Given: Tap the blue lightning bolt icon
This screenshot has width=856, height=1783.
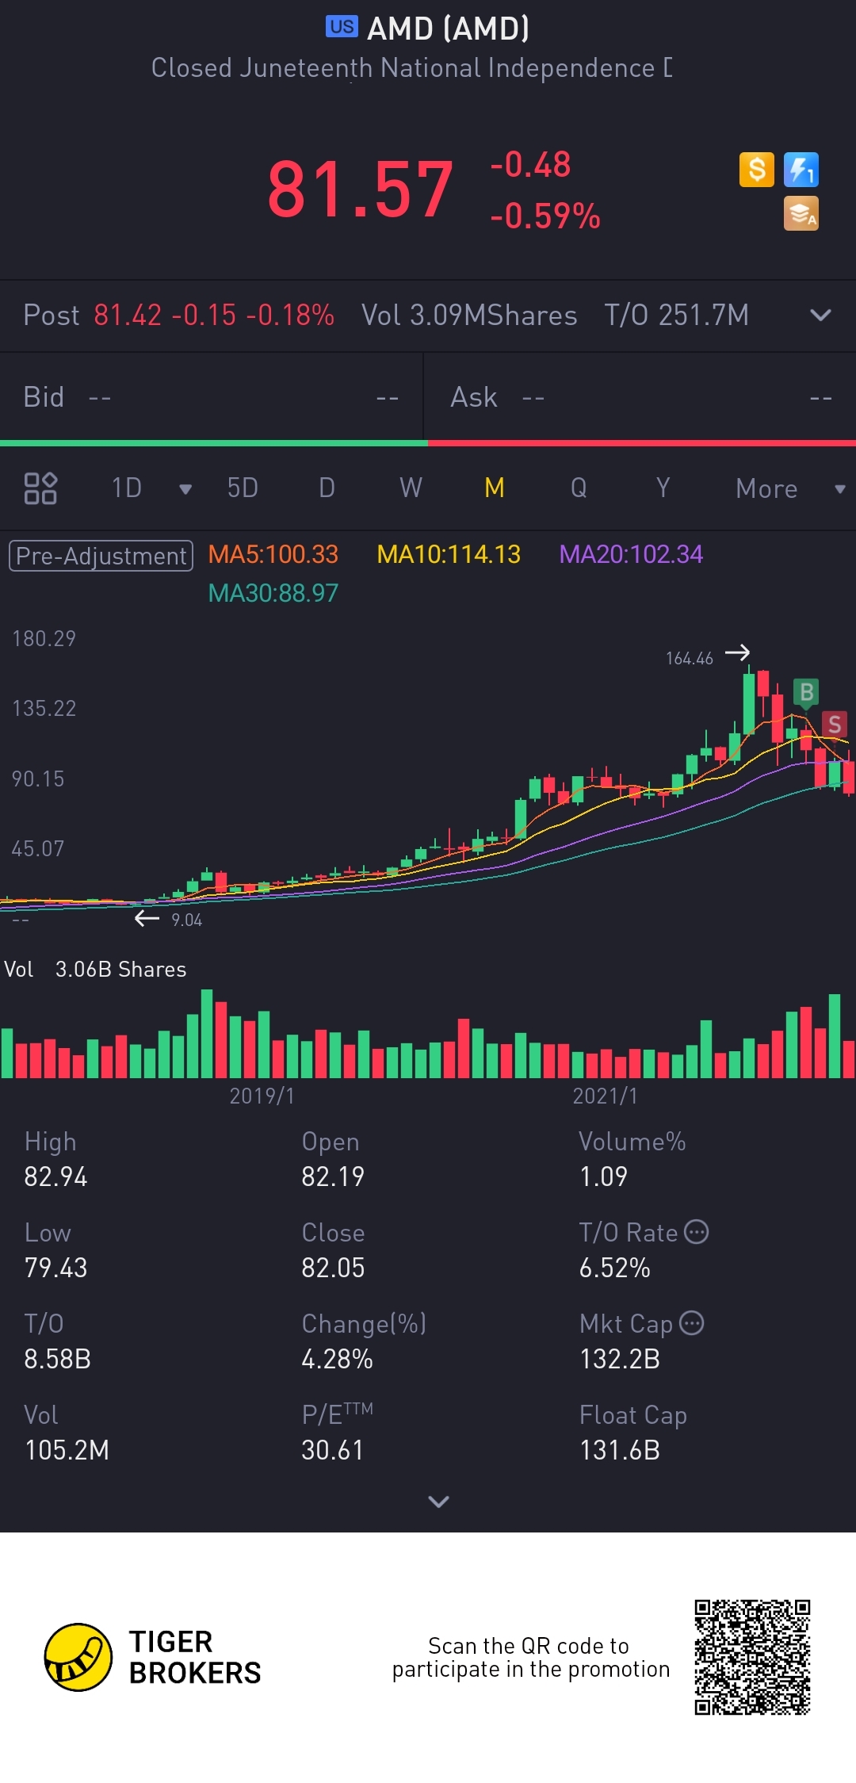Looking at the screenshot, I should click(801, 170).
